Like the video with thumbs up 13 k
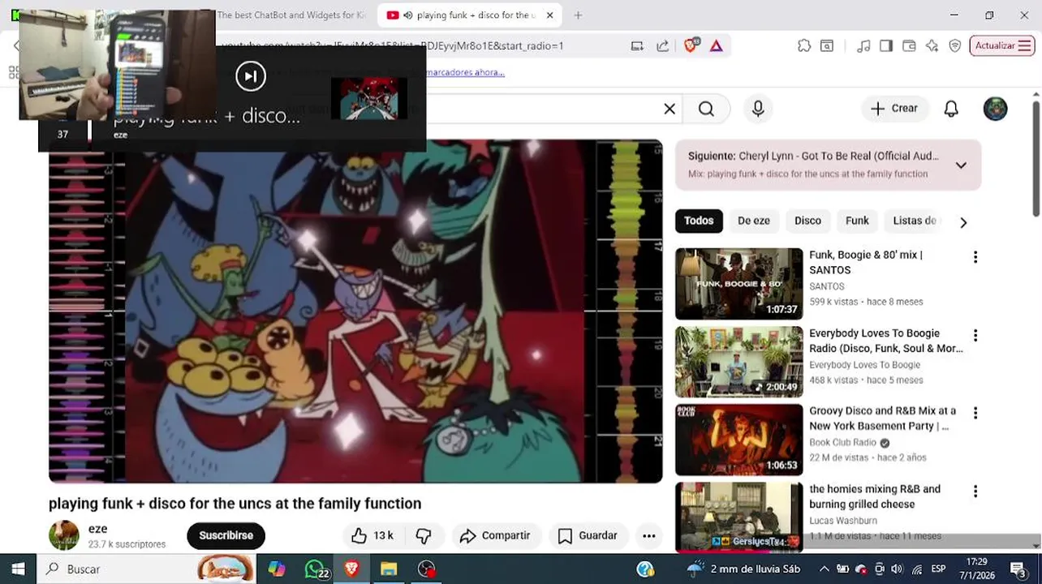 click(x=372, y=535)
